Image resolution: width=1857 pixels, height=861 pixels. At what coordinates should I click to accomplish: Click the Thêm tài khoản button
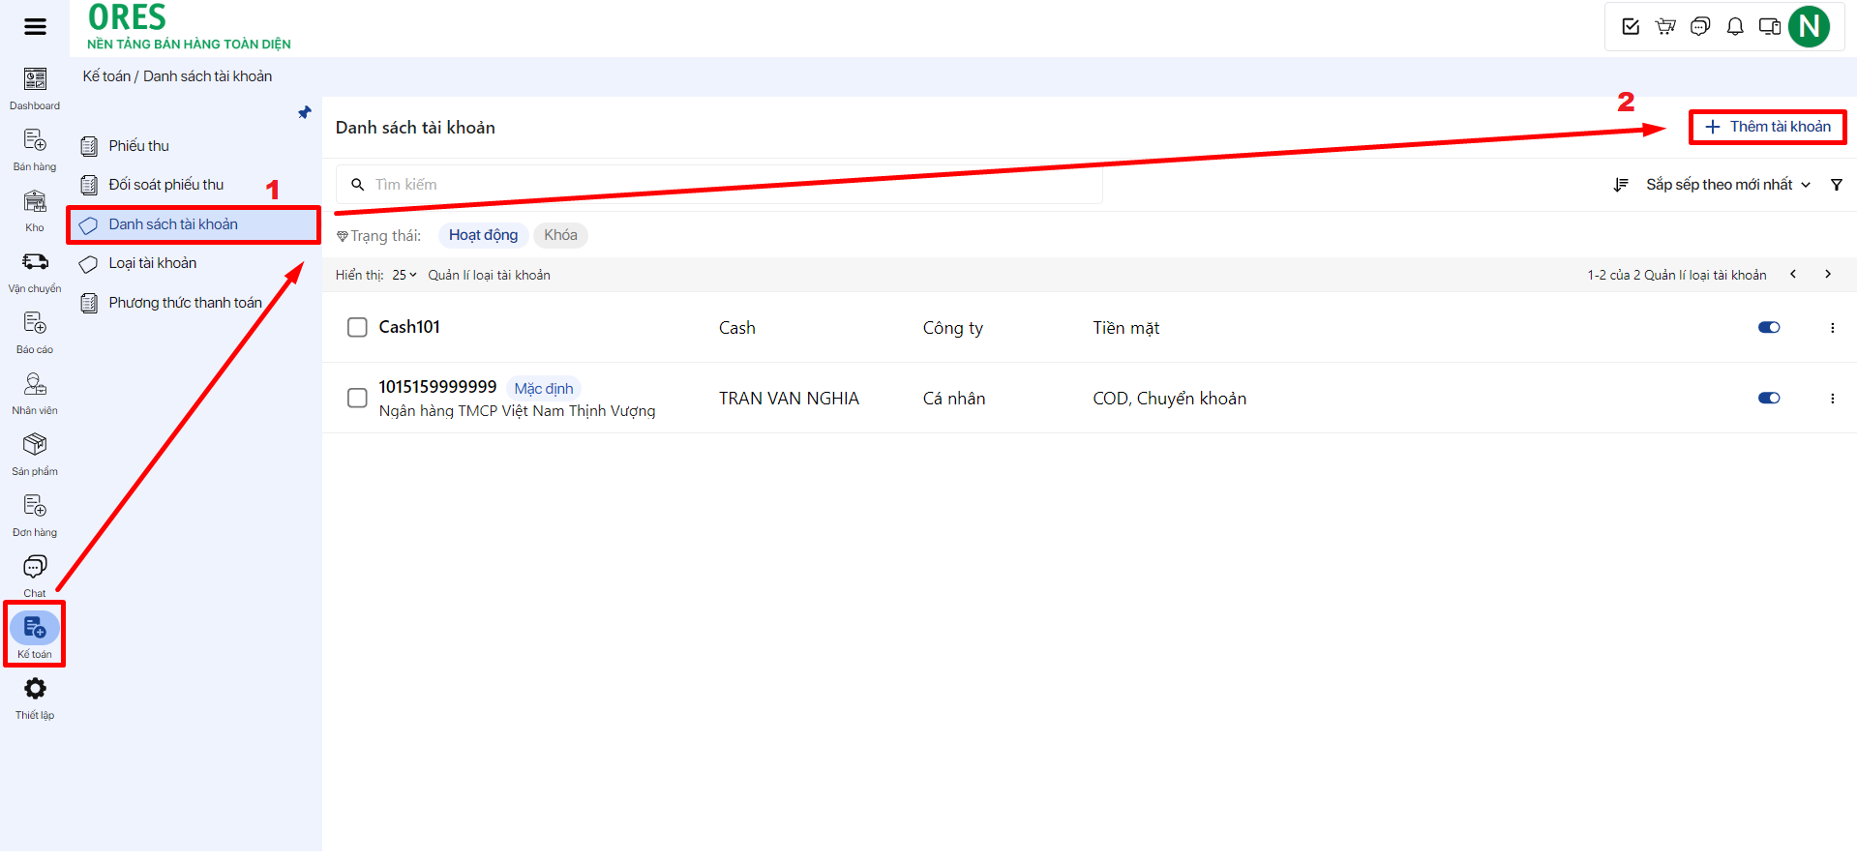[1767, 127]
